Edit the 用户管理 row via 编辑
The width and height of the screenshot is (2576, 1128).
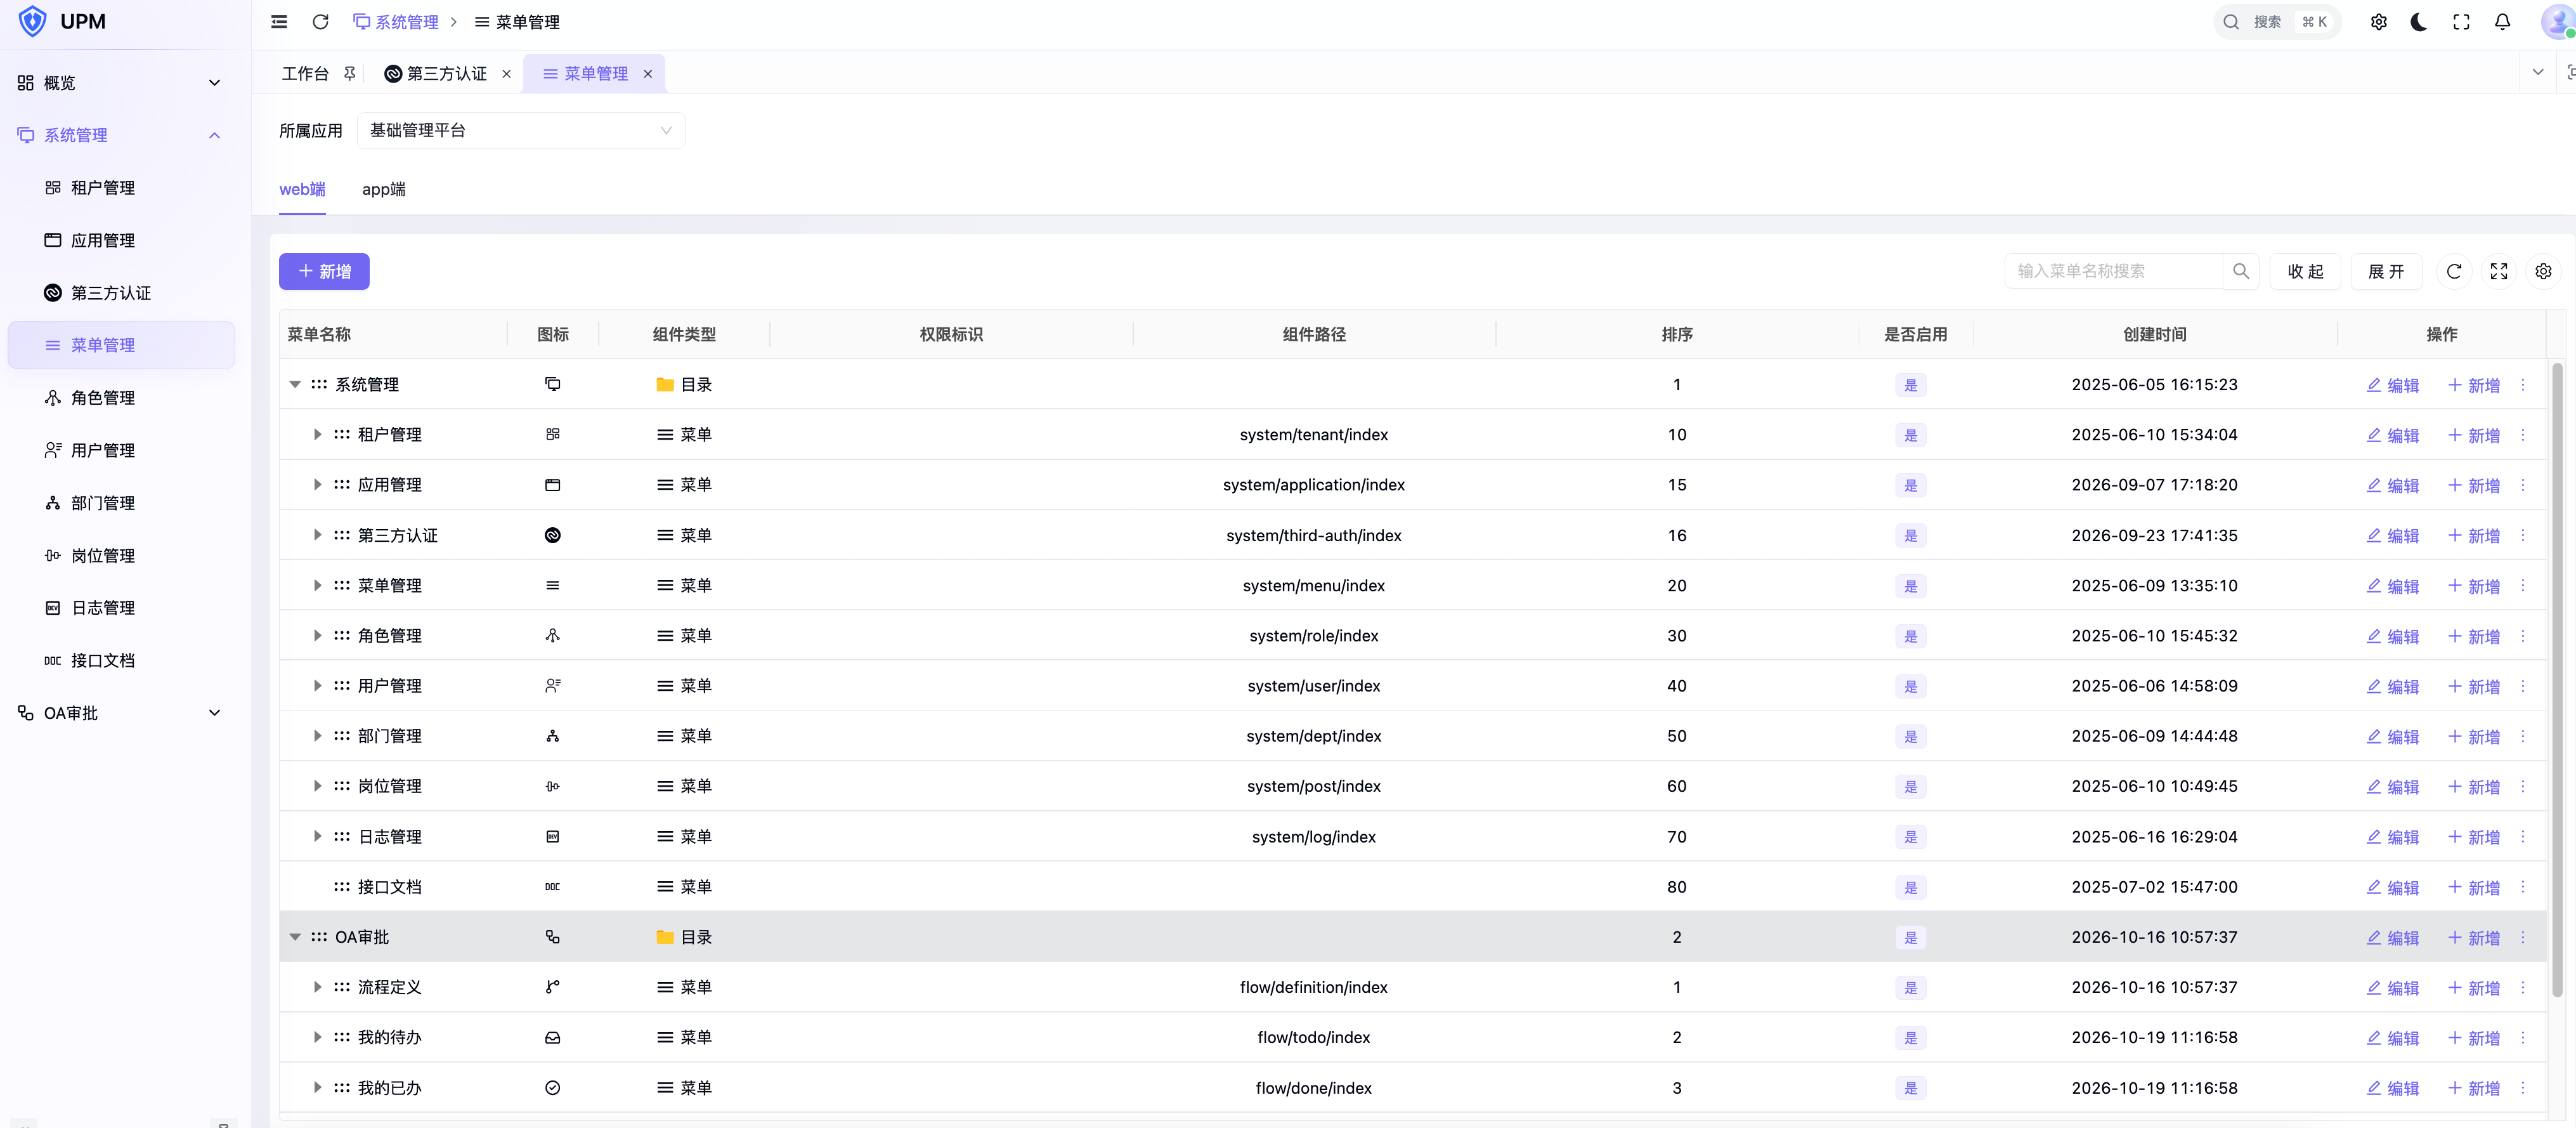click(2393, 687)
